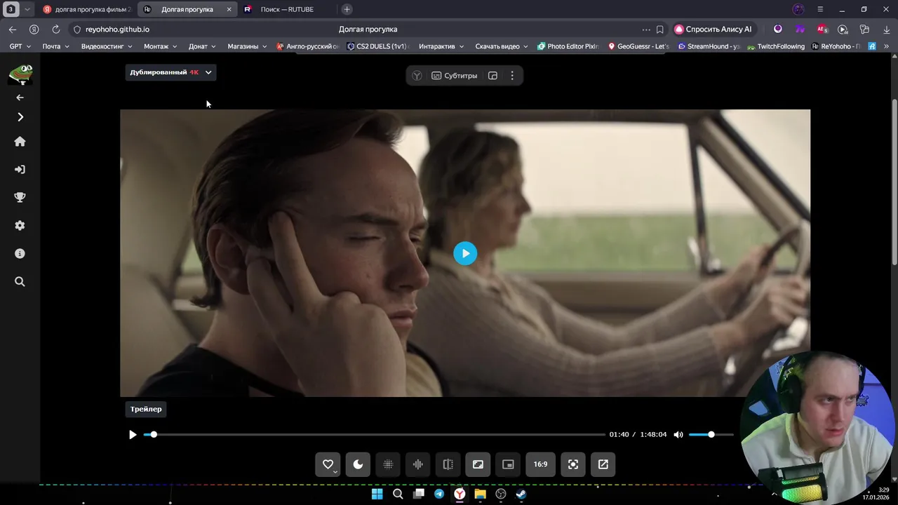This screenshot has width=898, height=505.
Task: Open sidebar settings gear
Action: point(20,226)
